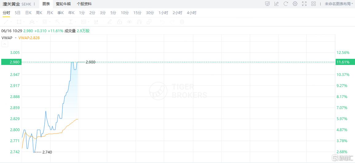
Task: Toggle the magnet snap mode icon
Action: (x=139, y=22)
